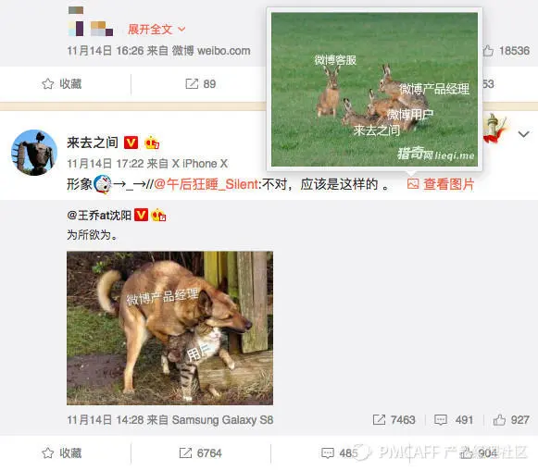Click the repost icon showing 89

(201, 84)
